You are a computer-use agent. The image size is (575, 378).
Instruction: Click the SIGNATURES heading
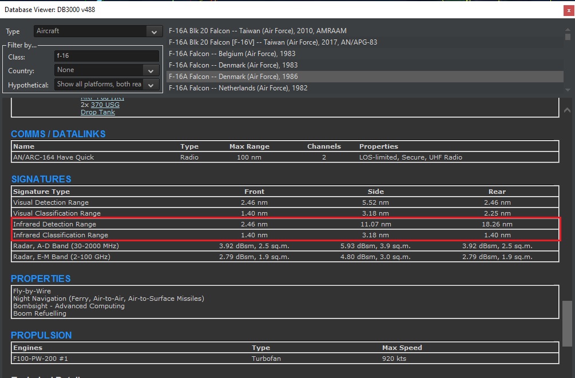[x=41, y=179]
